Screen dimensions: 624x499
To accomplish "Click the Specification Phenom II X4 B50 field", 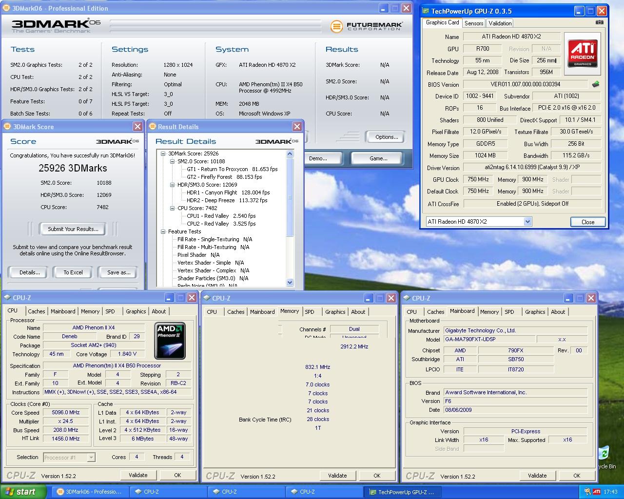I will click(117, 365).
